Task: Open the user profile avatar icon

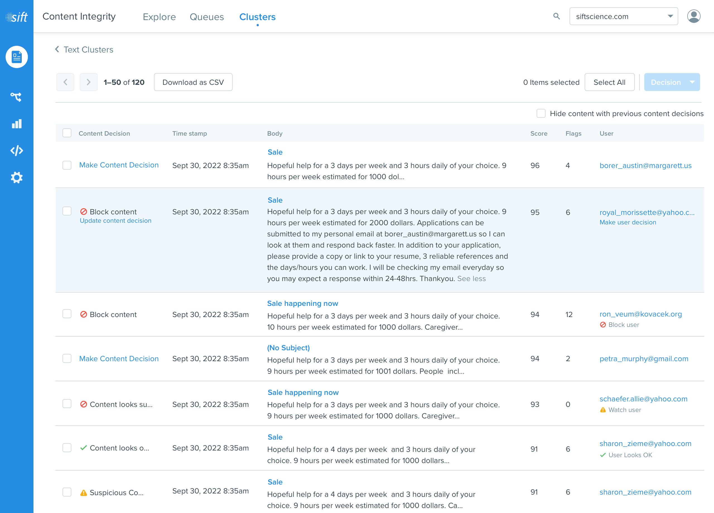Action: point(694,16)
